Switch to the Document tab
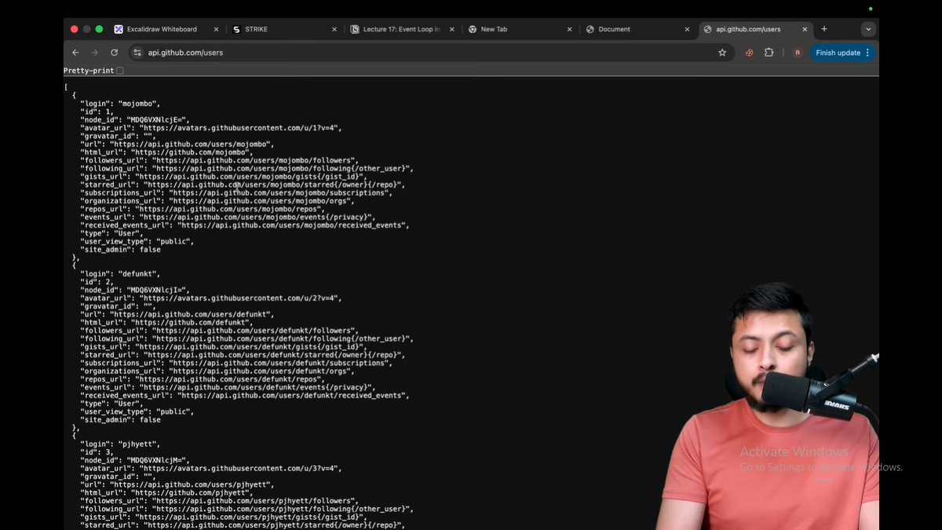Viewport: 942px width, 530px height. (x=637, y=29)
